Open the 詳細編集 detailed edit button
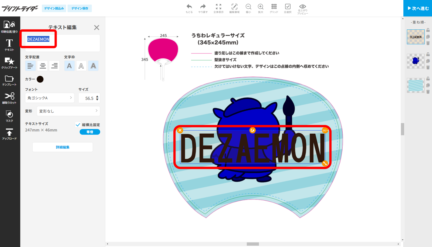Screen dimensions: 432x247 coord(63,147)
